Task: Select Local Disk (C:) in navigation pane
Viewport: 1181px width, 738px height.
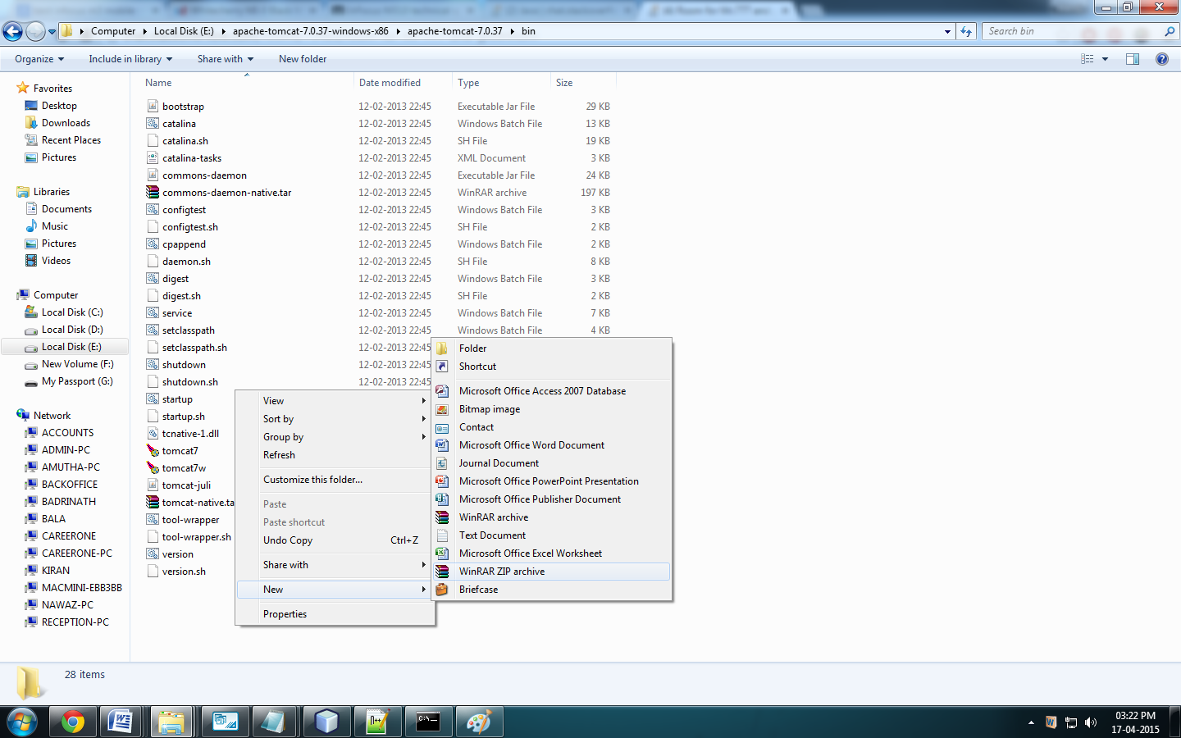Action: (x=72, y=312)
